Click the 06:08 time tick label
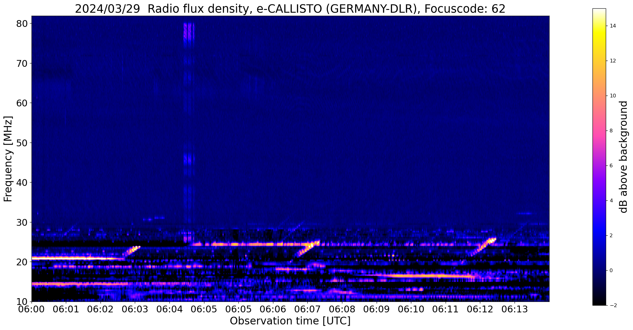 point(342,310)
